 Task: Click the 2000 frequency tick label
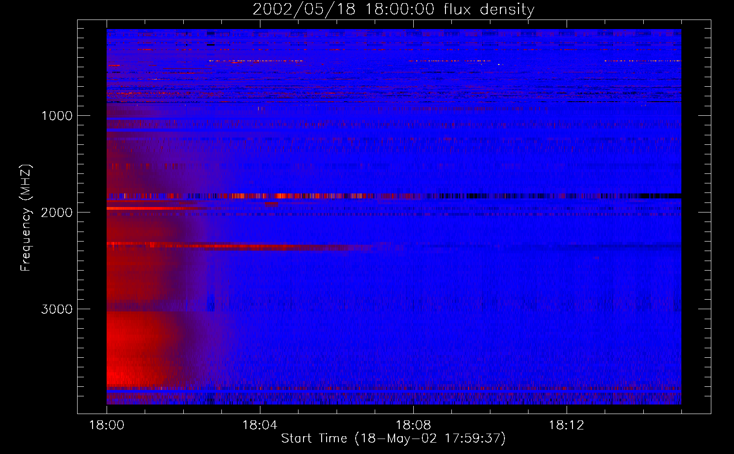pos(57,212)
